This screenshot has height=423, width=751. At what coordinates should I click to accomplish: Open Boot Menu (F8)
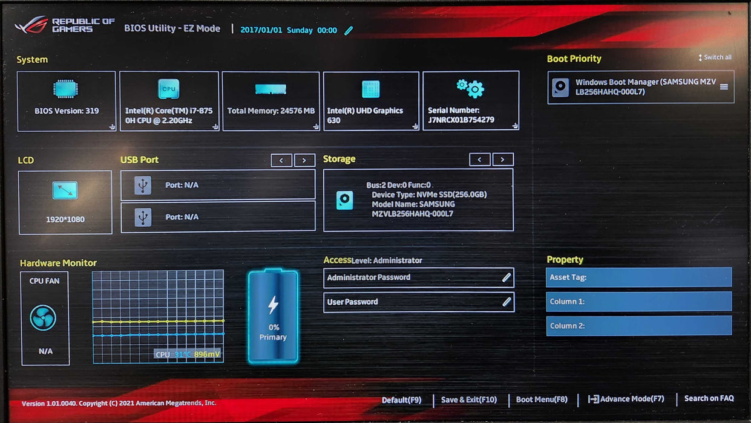541,399
